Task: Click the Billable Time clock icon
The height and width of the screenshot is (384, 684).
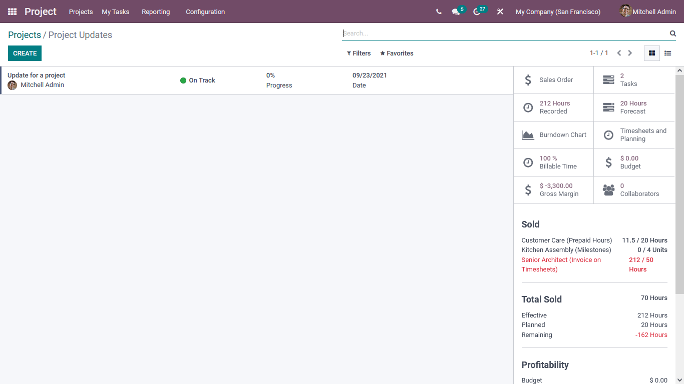Action: [x=528, y=162]
